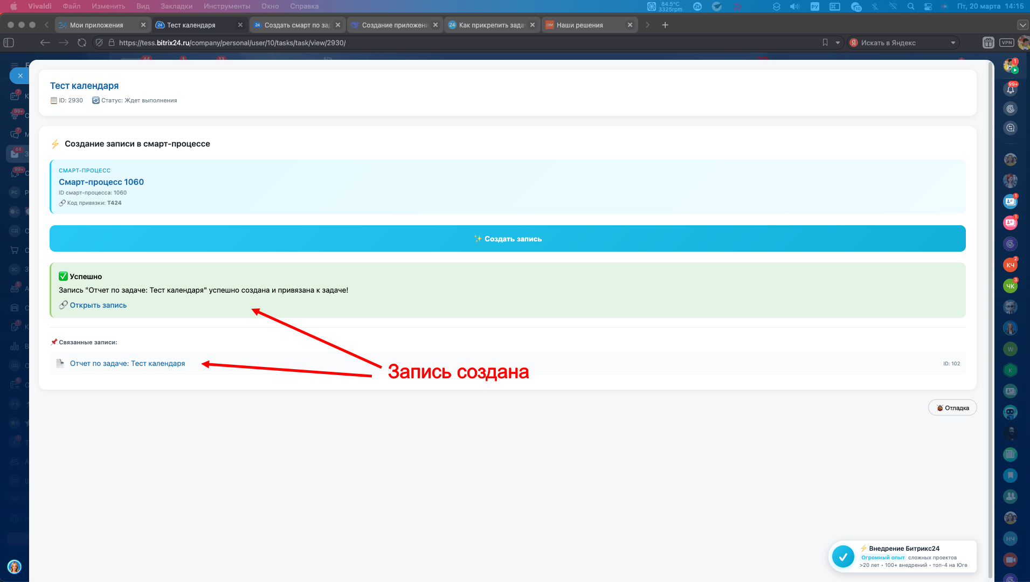Image resolution: width=1030 pixels, height=582 pixels.
Task: Open Control Center in the menu bar
Action: (x=928, y=6)
